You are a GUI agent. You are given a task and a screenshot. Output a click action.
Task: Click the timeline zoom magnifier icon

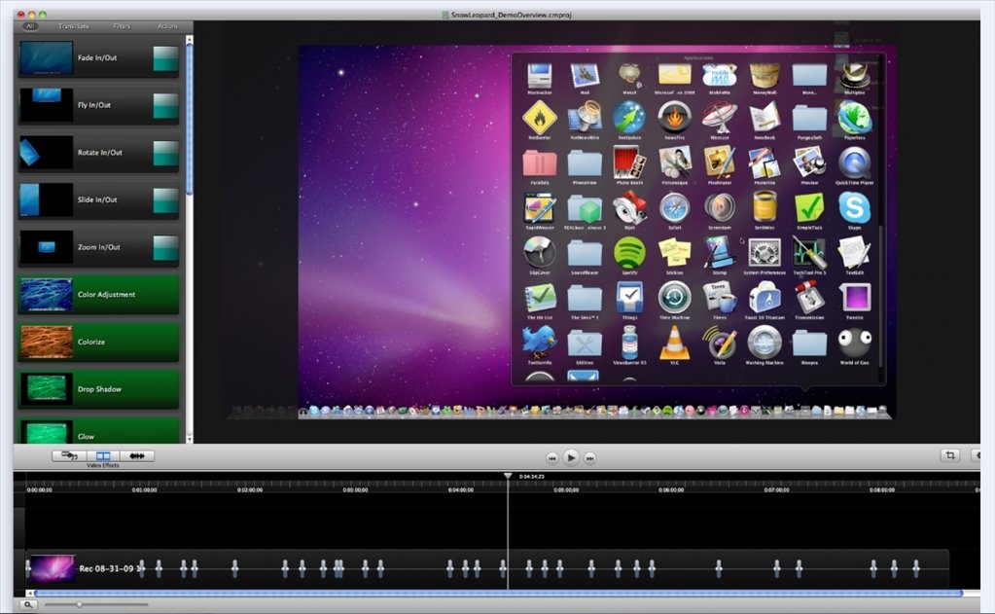tap(28, 604)
